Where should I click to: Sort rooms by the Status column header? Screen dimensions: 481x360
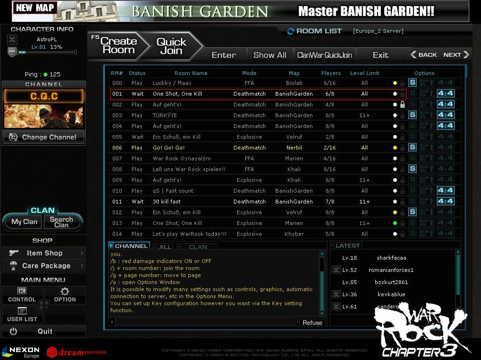pyautogui.click(x=137, y=73)
